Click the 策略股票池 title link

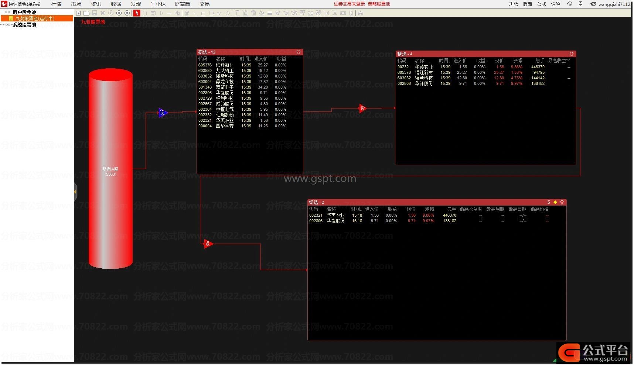click(379, 4)
